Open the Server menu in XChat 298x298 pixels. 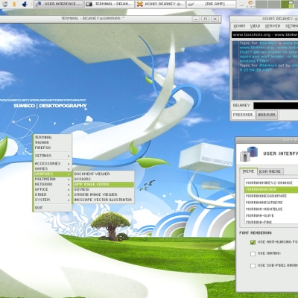pos(273,26)
